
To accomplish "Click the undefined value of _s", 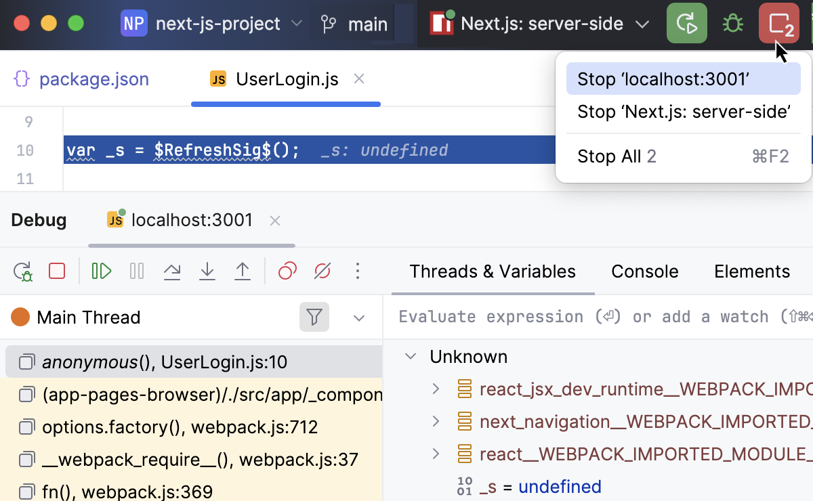I will click(x=560, y=486).
